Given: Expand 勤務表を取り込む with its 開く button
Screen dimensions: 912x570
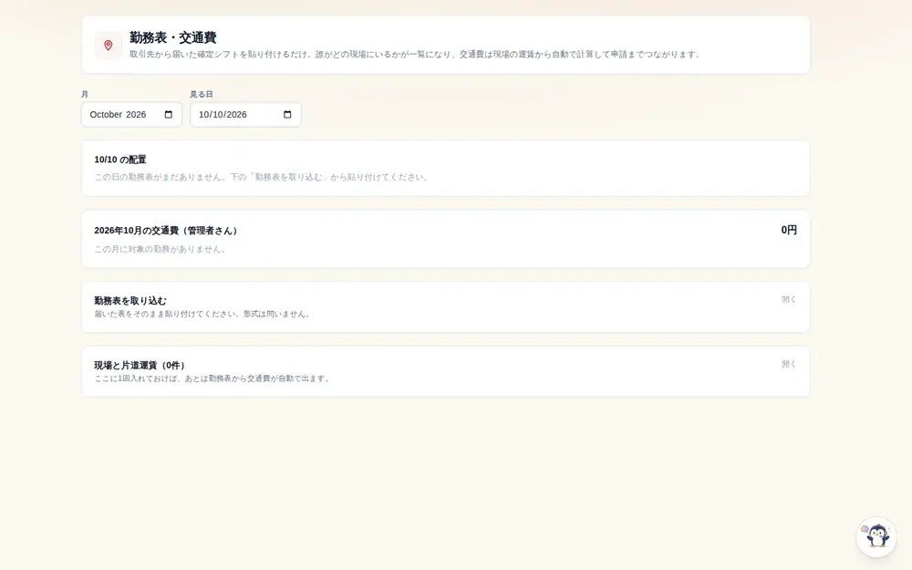Looking at the screenshot, I should (x=789, y=299).
